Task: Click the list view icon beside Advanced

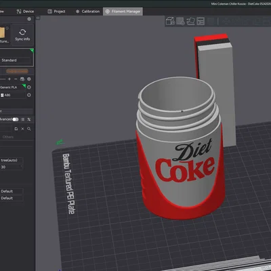Action: [x=22, y=119]
